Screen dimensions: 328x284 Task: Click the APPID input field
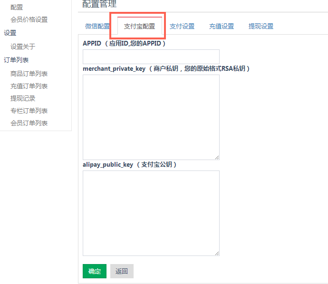tap(151, 57)
